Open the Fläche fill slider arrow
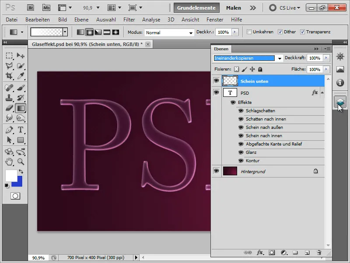The width and height of the screenshot is (350, 263). pos(326,69)
